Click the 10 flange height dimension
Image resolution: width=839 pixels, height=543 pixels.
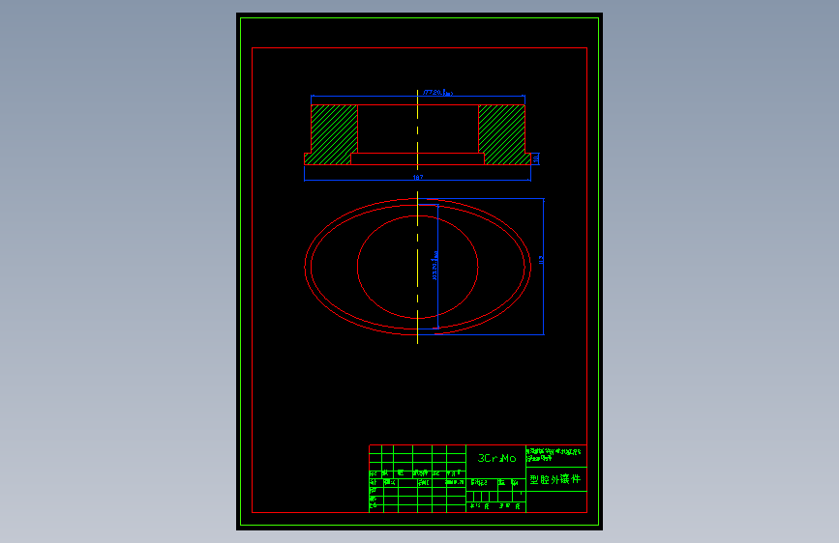pyautogui.click(x=536, y=158)
